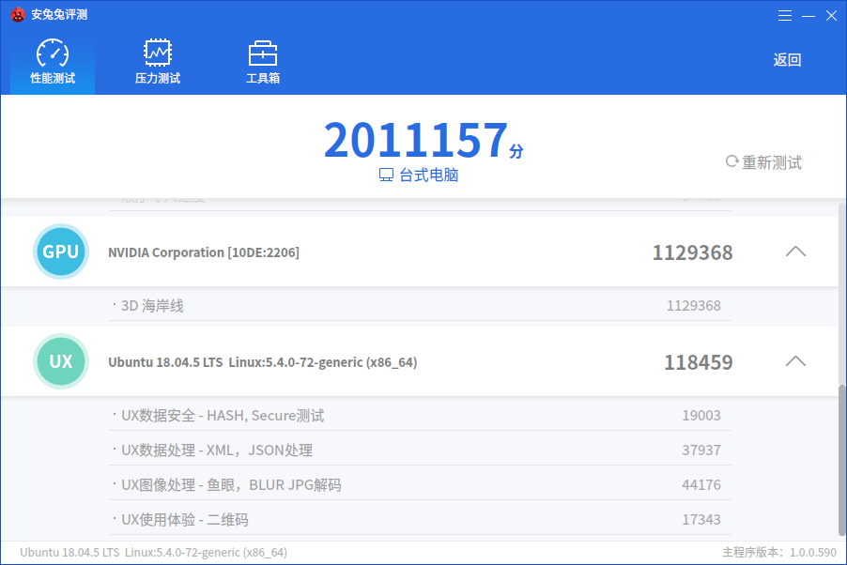Image resolution: width=847 pixels, height=565 pixels.
Task: Select the UX使用体验 二维码 row
Action: coord(421,520)
